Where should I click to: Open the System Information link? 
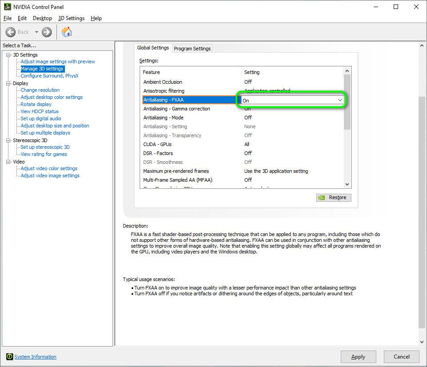(35, 357)
